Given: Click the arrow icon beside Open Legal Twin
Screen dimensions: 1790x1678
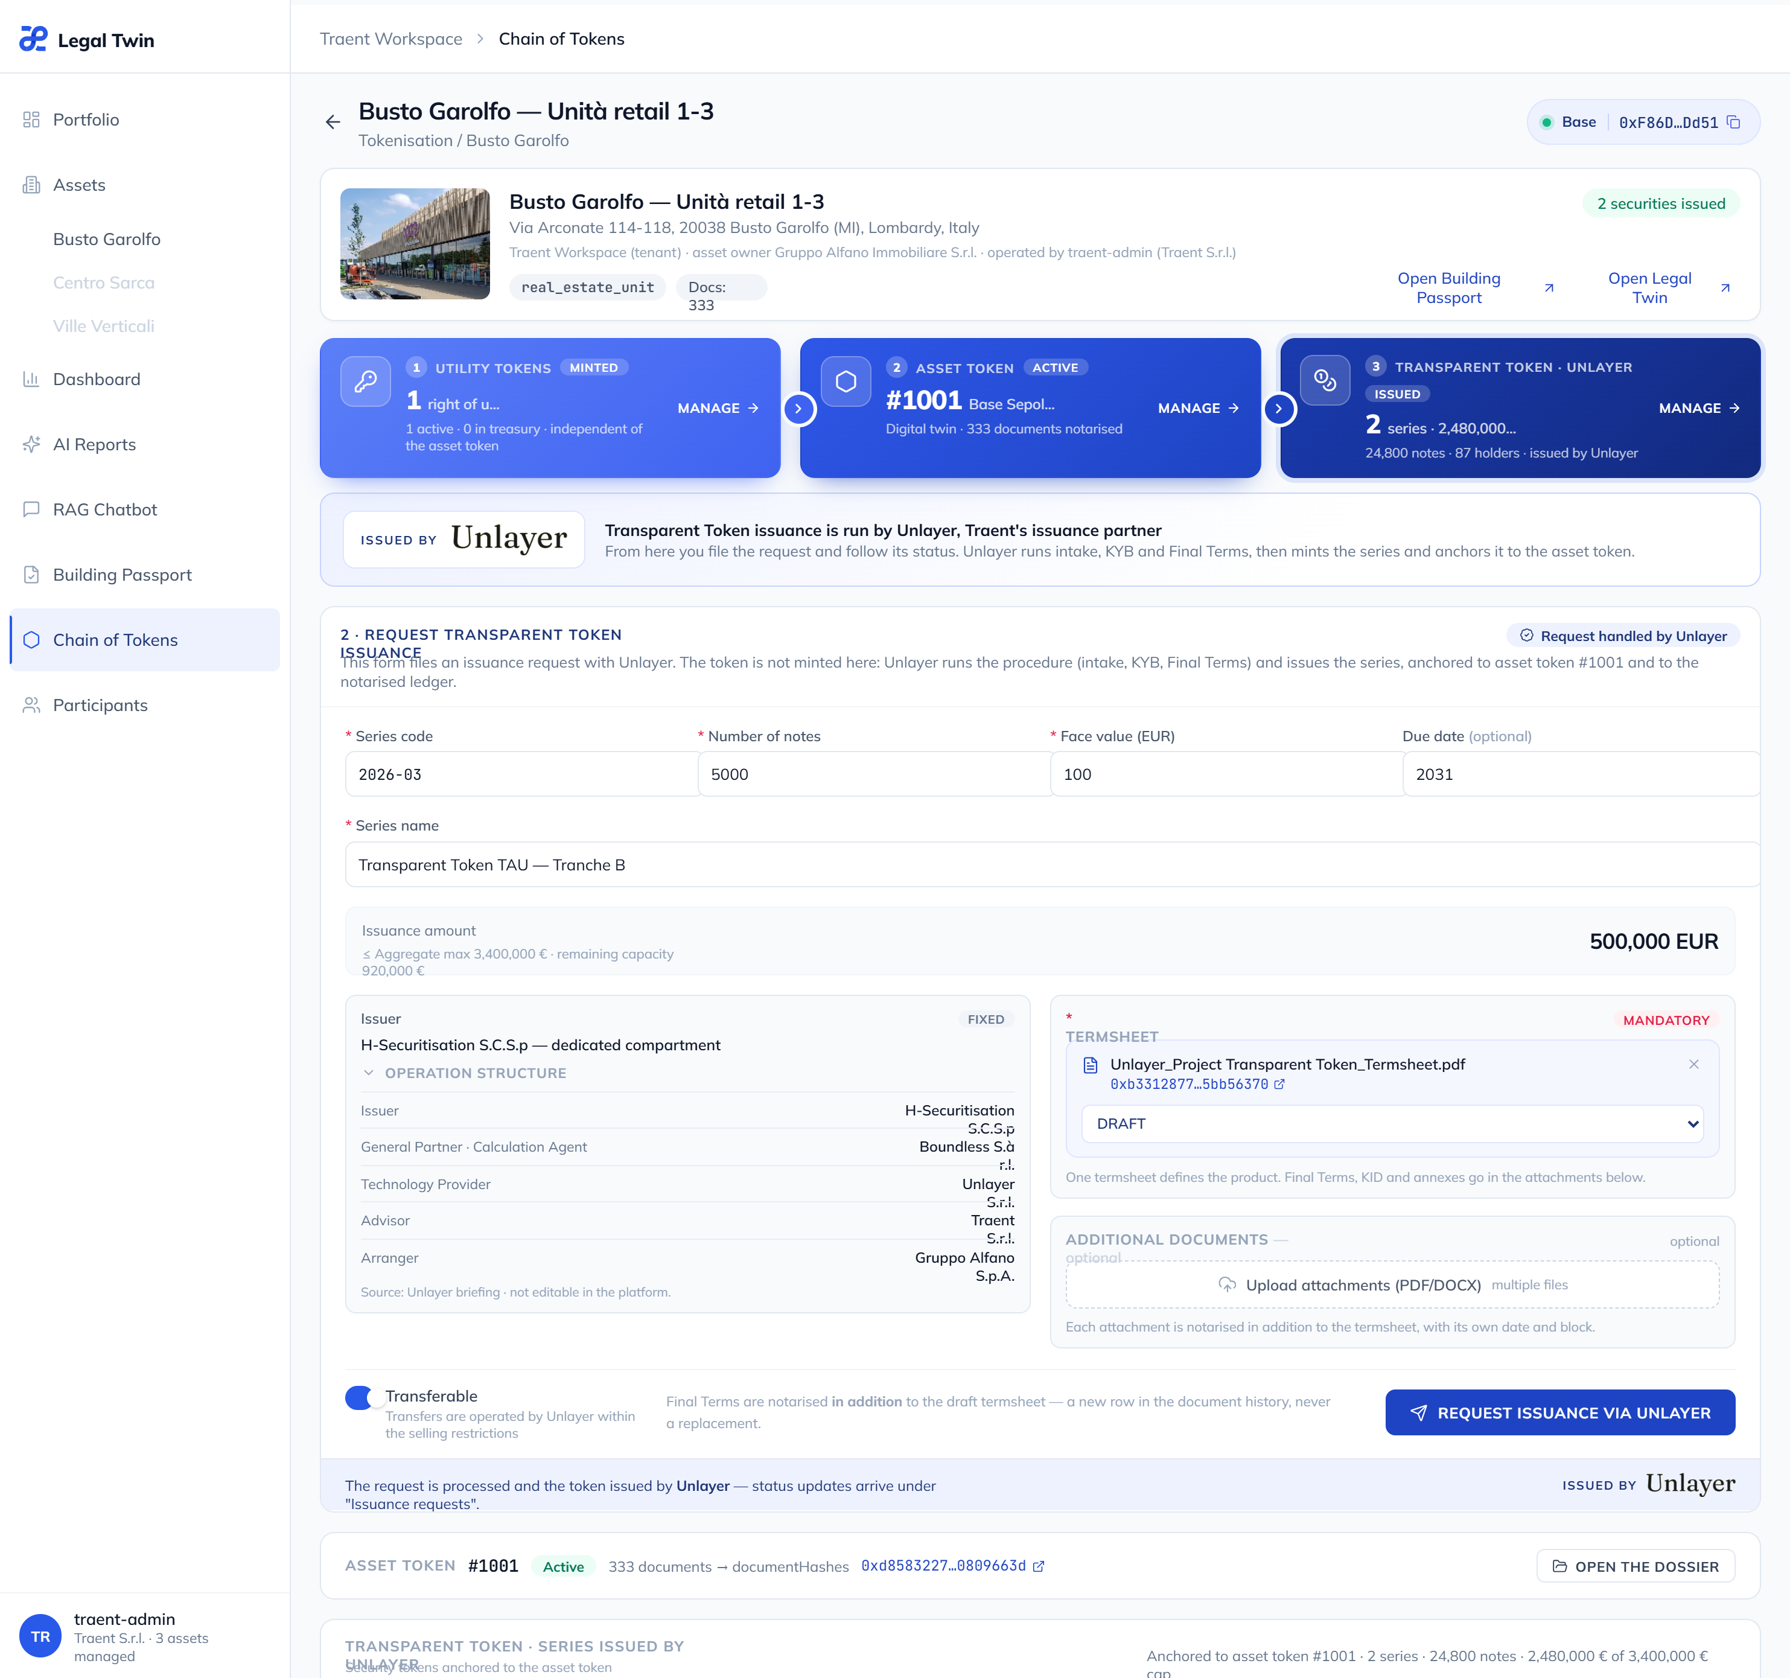Looking at the screenshot, I should (x=1725, y=289).
